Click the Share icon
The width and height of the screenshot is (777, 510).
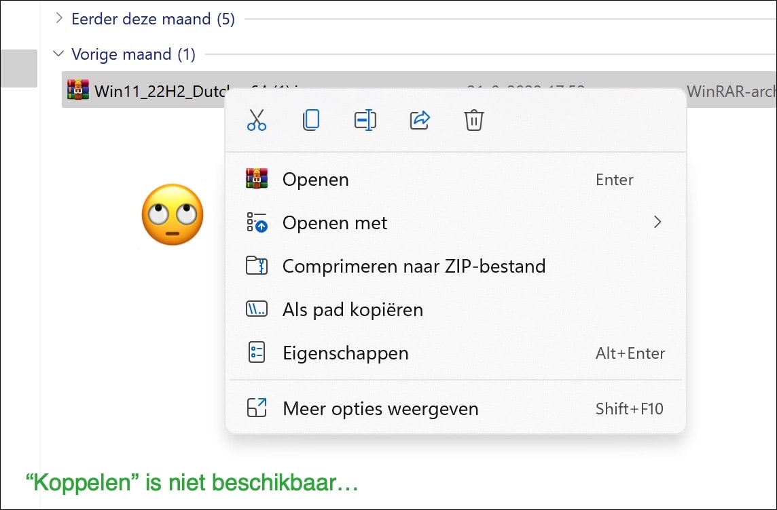(x=419, y=119)
